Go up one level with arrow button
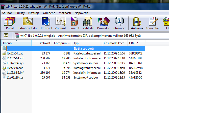This screenshot has height=113, width=198. [x=6, y=35]
